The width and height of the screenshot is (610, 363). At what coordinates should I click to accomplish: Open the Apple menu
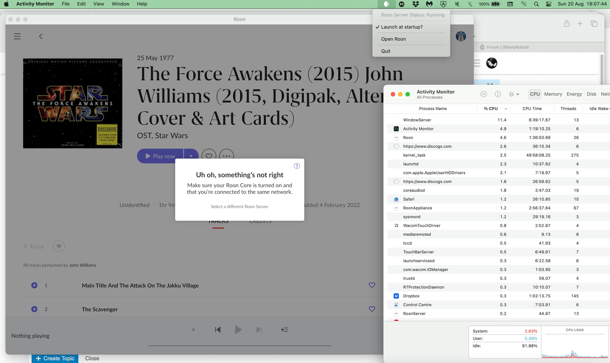coord(6,4)
